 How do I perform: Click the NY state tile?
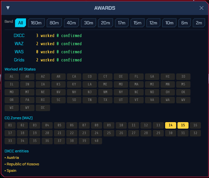(121, 92)
